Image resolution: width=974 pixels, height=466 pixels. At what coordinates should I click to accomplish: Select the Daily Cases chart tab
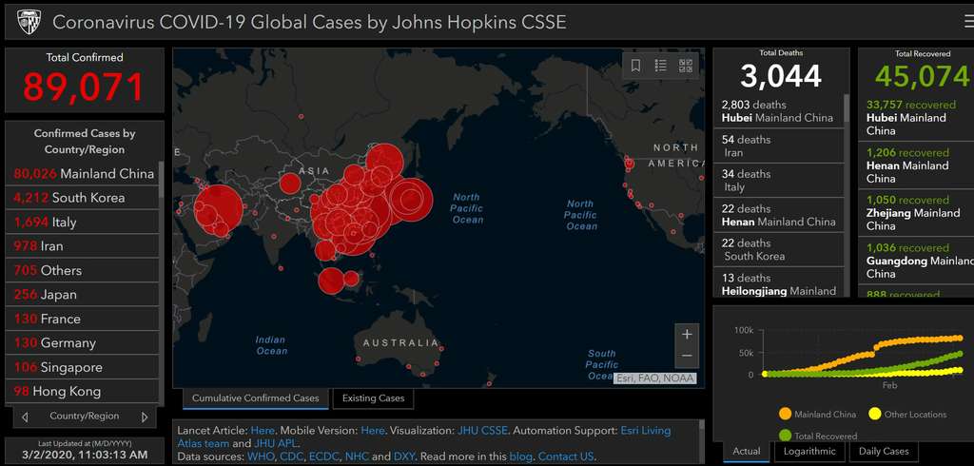(x=884, y=451)
